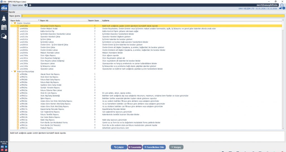The width and height of the screenshot is (286, 152).
Task: Click the Rapor Kodu column sort arrow
Action: (38, 20)
